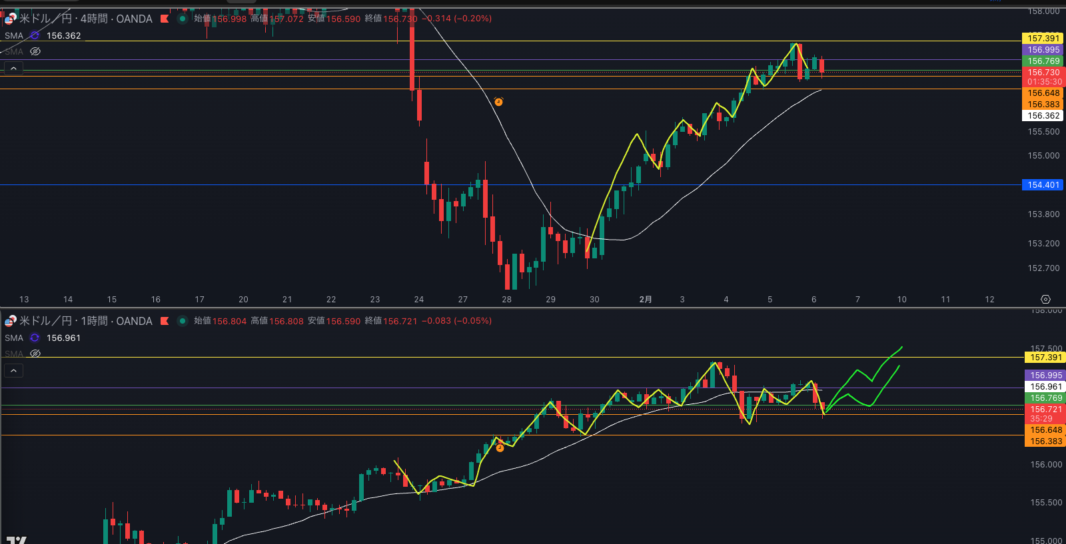Open chart settings gear on time axis
The image size is (1066, 544).
point(1045,300)
